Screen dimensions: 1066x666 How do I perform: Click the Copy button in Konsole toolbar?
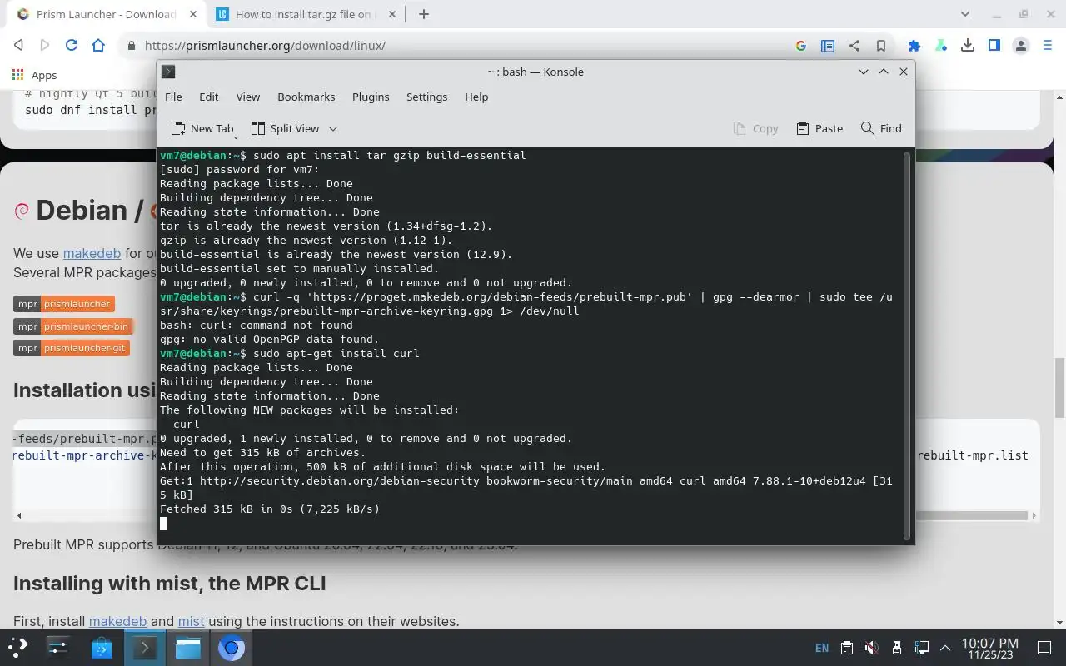point(755,128)
